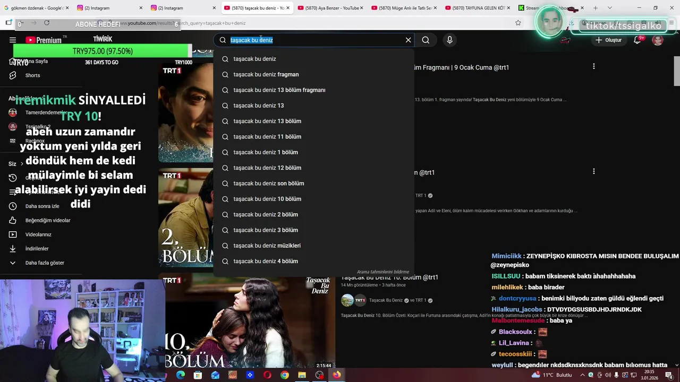Select suggestion taşacak bu deniz 4 bölüm
This screenshot has height=382, width=680.
[x=313, y=261]
